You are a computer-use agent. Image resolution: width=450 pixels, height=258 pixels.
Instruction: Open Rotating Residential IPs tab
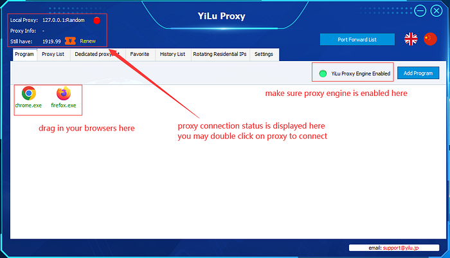pyautogui.click(x=220, y=54)
